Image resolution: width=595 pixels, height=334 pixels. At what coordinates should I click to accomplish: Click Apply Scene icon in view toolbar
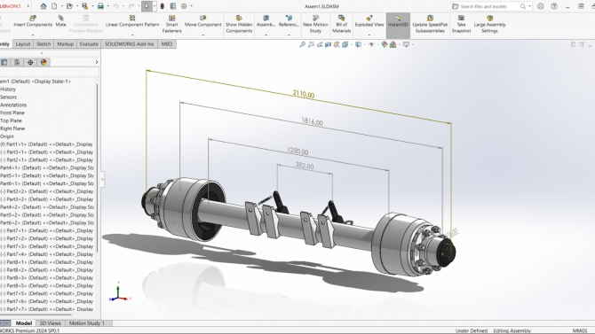tap(393, 44)
